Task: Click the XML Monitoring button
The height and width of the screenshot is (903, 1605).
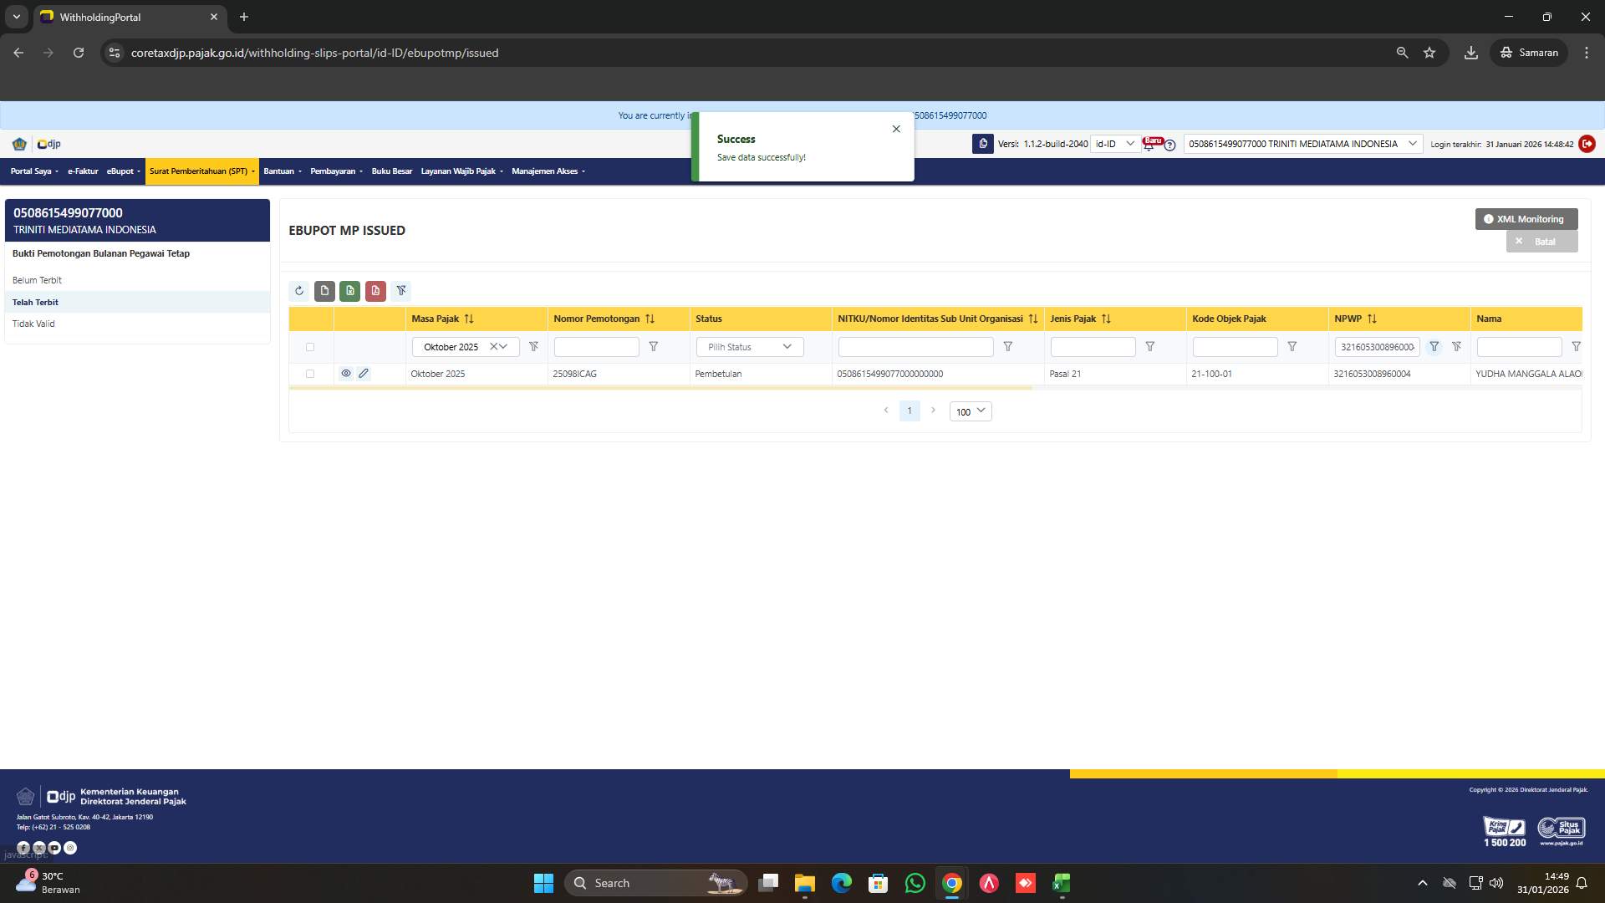Action: 1526,219
